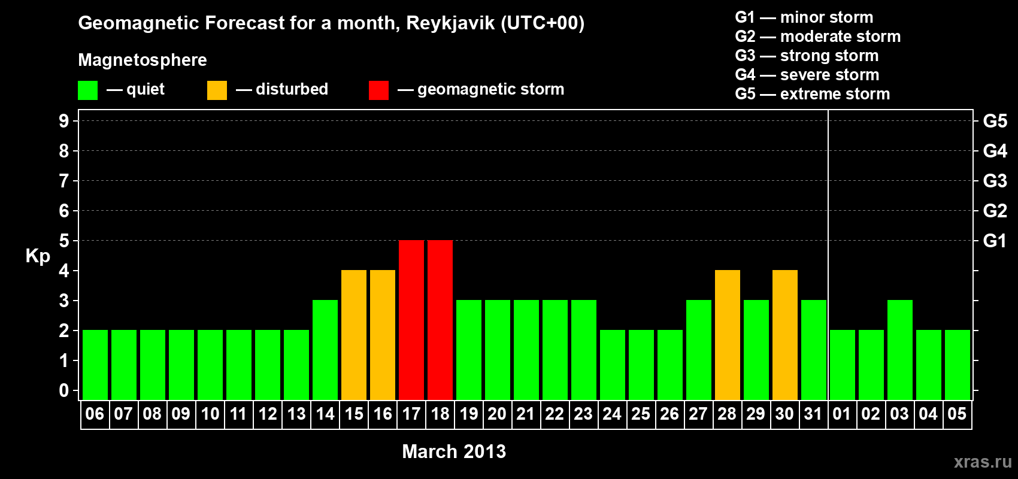
Task: Click the orange disturbed legend swatch
Action: 217,90
